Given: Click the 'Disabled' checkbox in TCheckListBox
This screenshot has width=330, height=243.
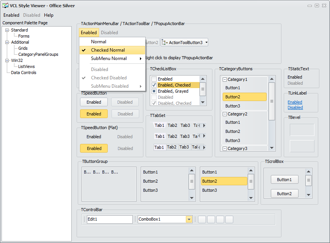Looking at the screenshot, I should pos(154,97).
